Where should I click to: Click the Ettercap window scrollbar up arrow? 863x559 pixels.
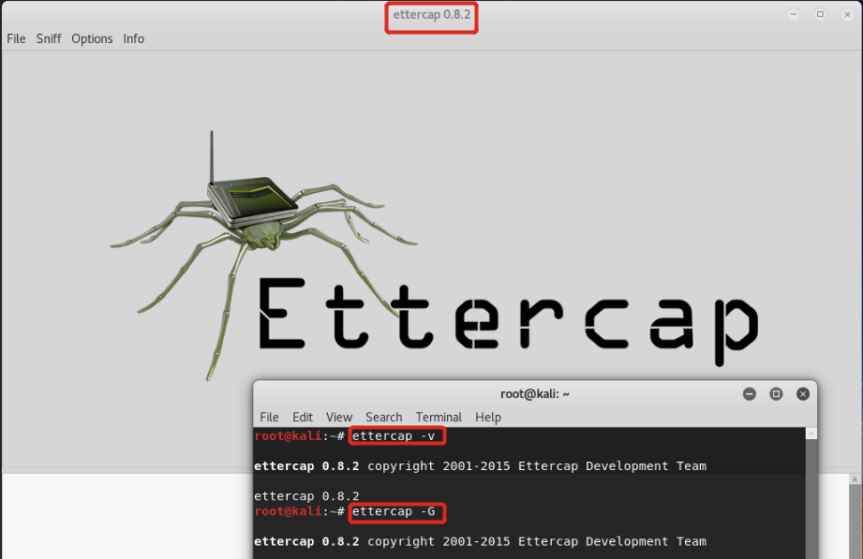coord(855,479)
